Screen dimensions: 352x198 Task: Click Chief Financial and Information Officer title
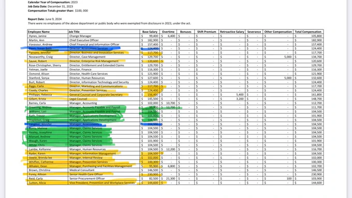(x=94, y=45)
